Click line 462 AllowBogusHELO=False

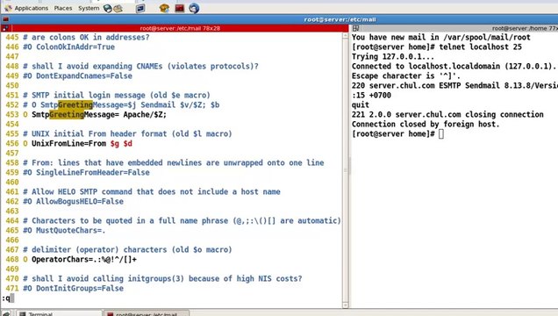tap(73, 201)
